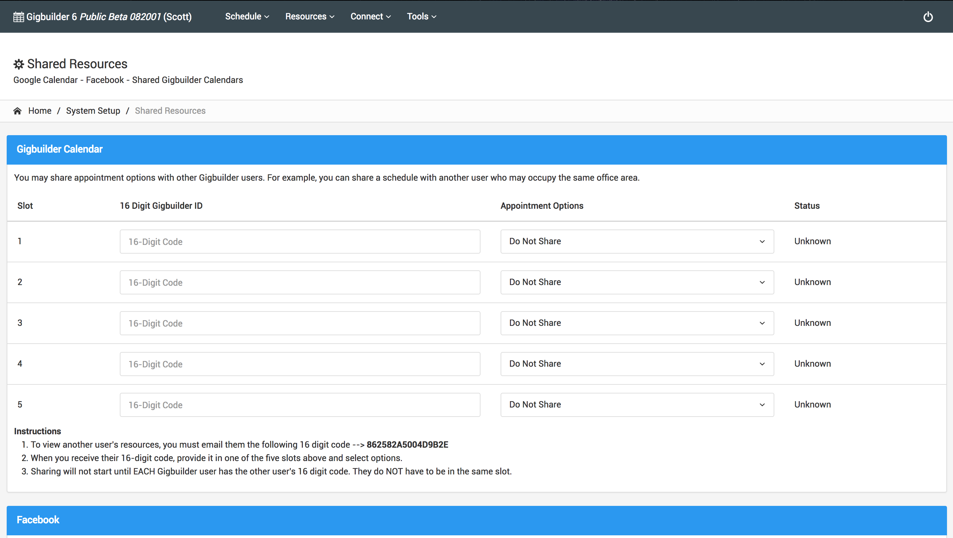Expand the Tools menu
Screen dimensions: 953x538
[x=421, y=17]
